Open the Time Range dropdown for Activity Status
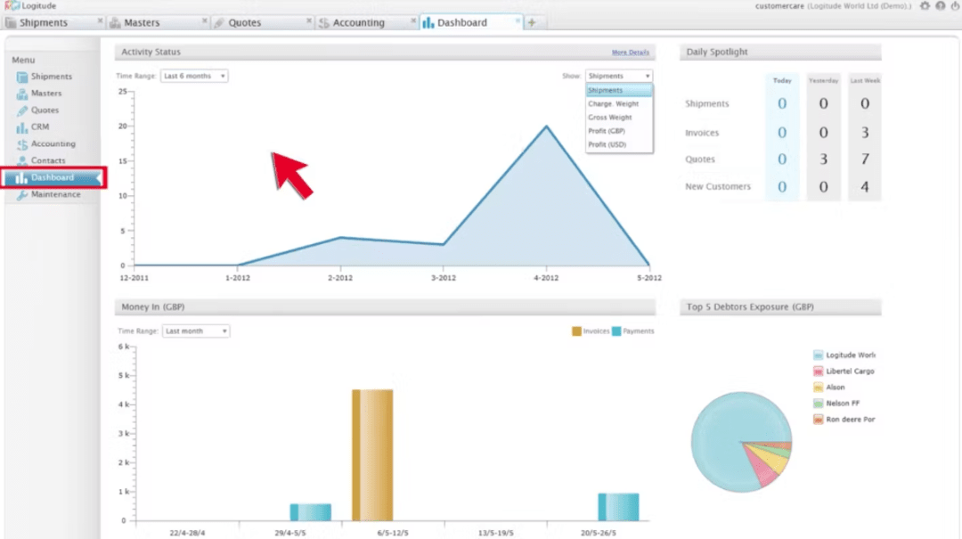 tap(194, 76)
